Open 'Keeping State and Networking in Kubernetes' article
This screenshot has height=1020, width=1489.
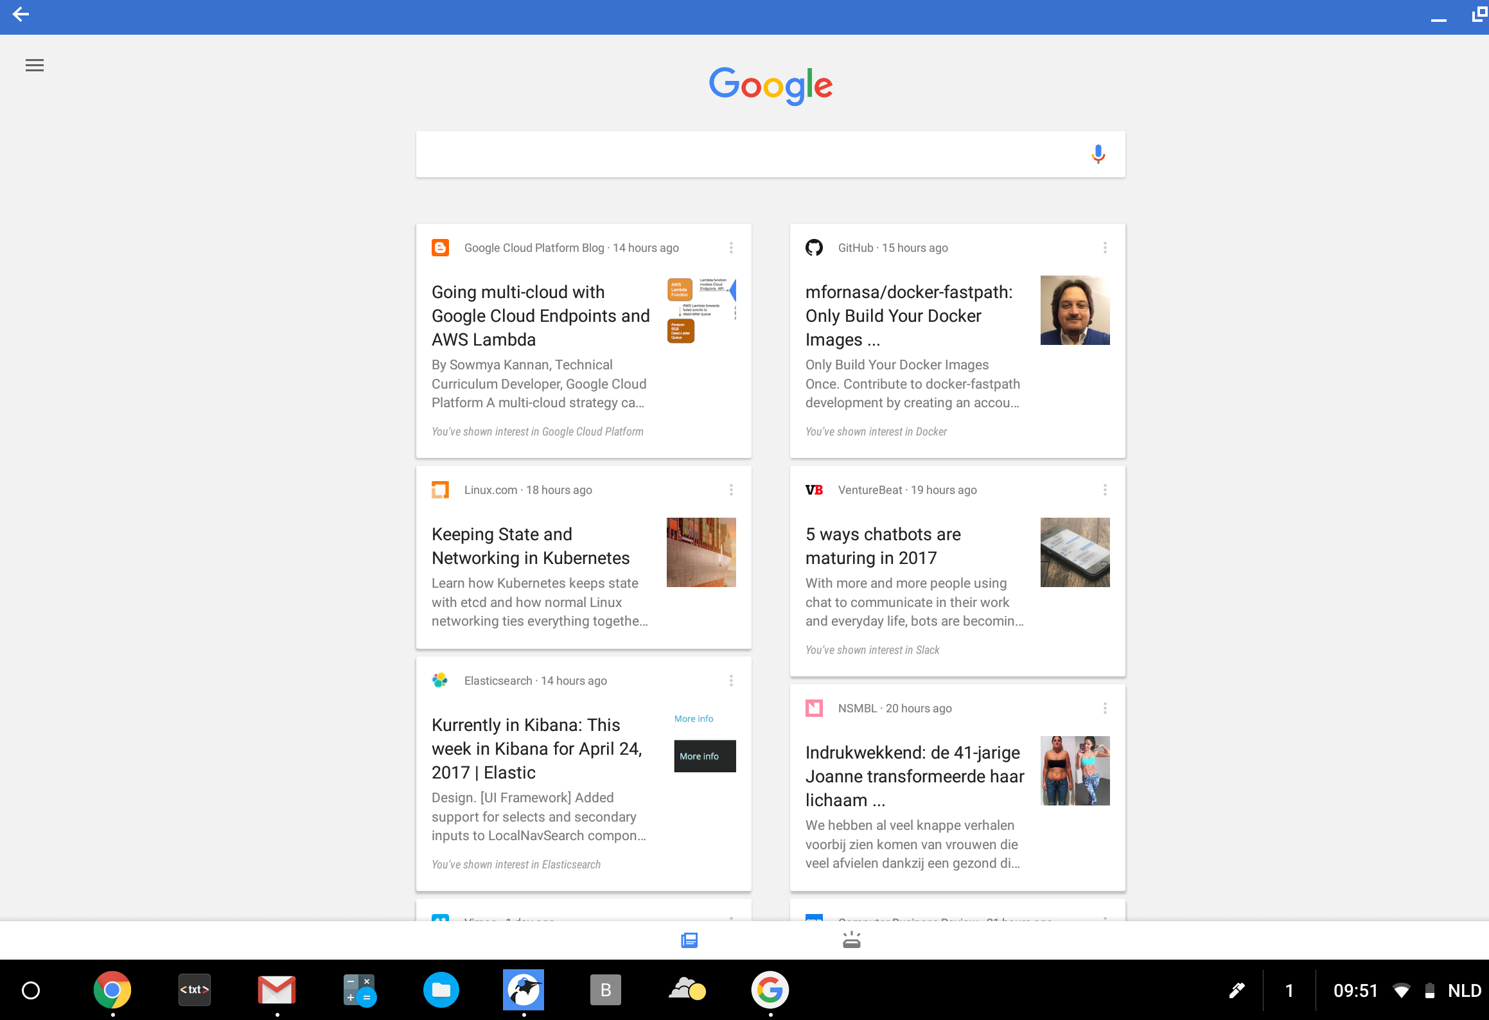531,546
